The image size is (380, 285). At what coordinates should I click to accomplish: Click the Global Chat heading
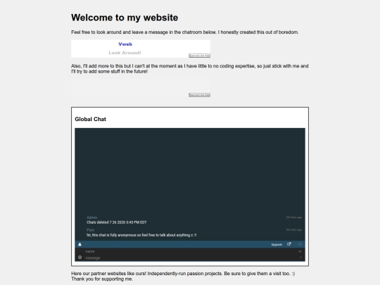coord(90,119)
